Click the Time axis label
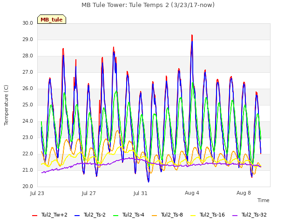Screen dimensions: 298x224 point(264,200)
